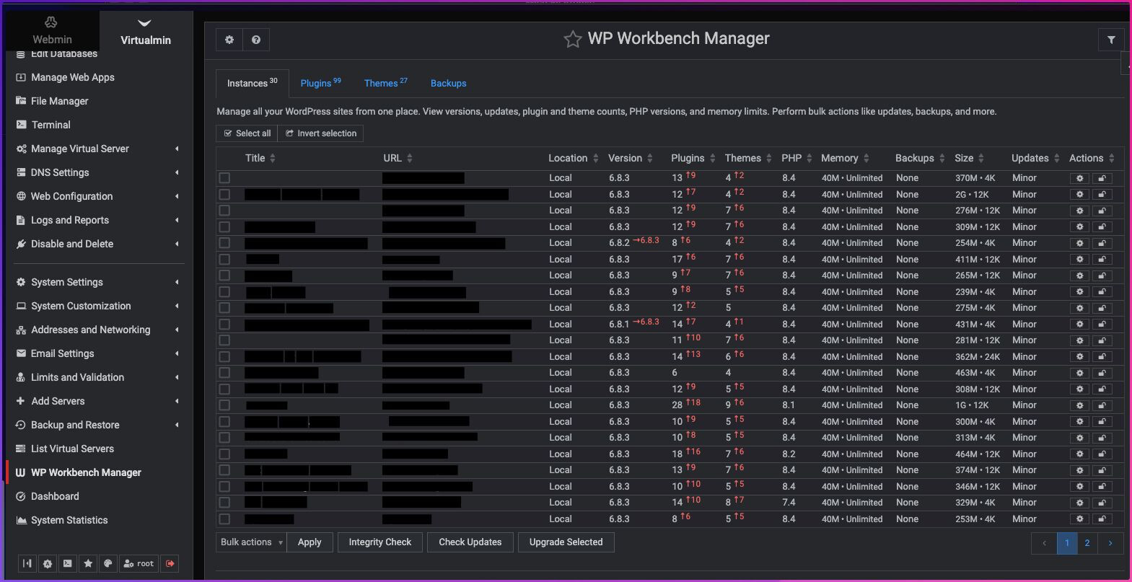The width and height of the screenshot is (1132, 582).
Task: Collapse sidebar using the footer toggle icon
Action: (x=27, y=563)
